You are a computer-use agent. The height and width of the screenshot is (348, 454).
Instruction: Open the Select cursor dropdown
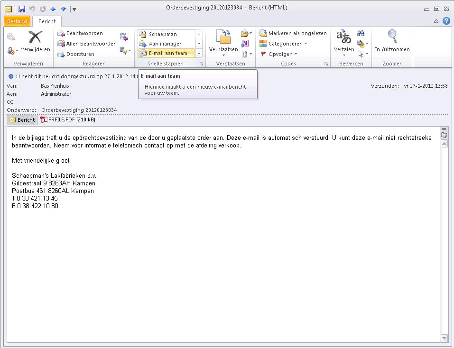pos(362,54)
